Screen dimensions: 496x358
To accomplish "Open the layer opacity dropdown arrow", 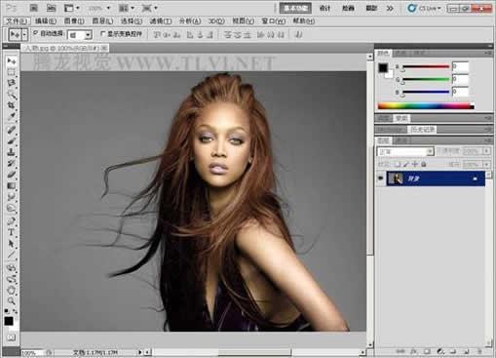I will (x=486, y=151).
